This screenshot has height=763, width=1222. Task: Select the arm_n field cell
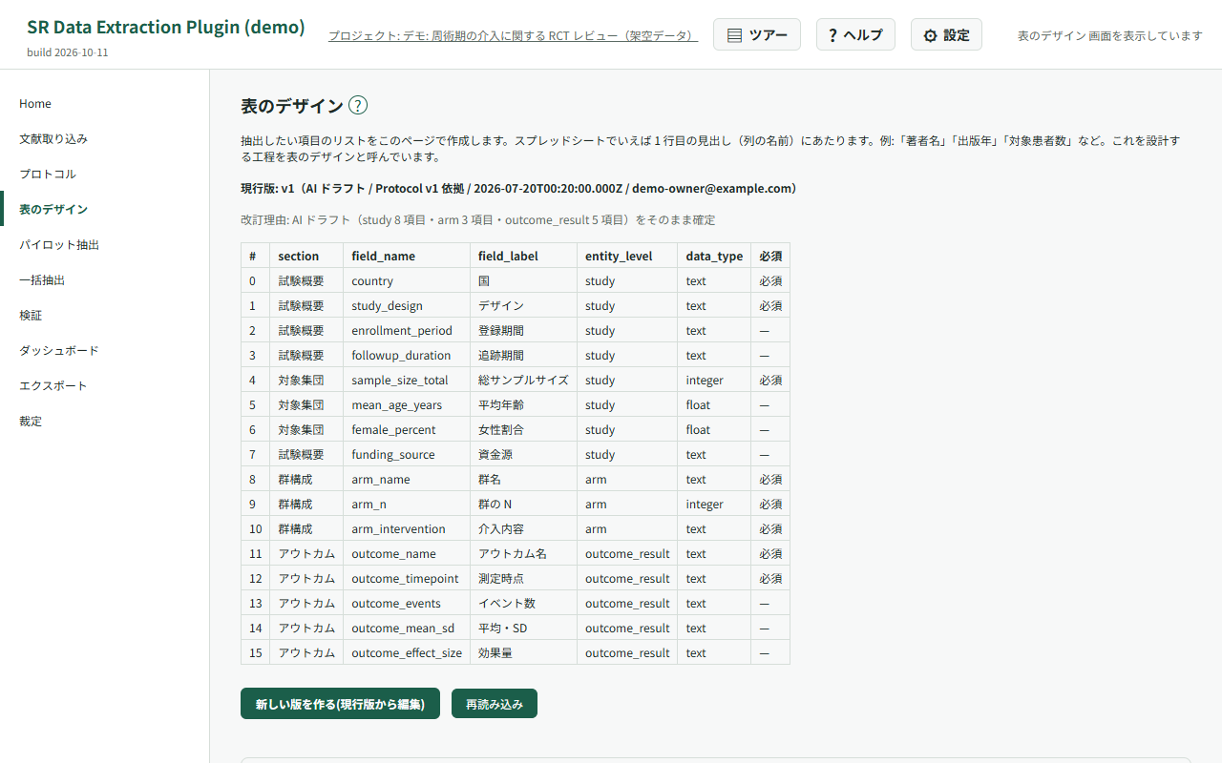(407, 504)
